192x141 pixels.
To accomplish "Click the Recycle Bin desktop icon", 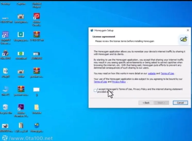I will 5,107.
